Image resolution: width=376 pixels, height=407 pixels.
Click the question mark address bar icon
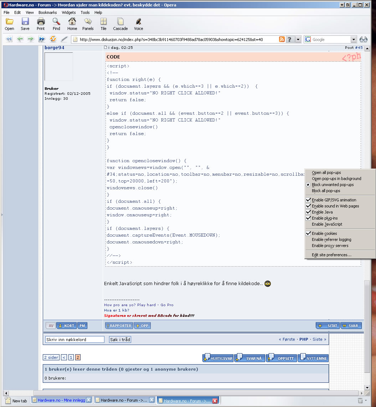[289, 39]
